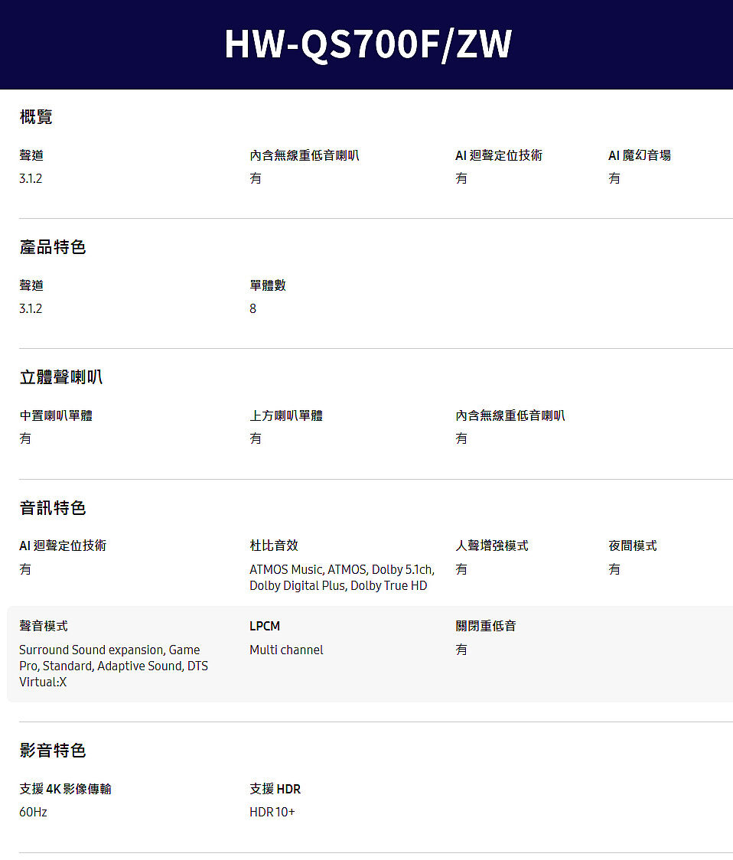Select the value 8 under 單體數
The width and height of the screenshot is (733, 860).
(253, 308)
